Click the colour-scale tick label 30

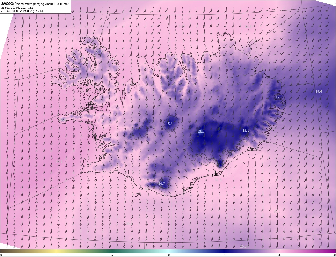click(280, 255)
